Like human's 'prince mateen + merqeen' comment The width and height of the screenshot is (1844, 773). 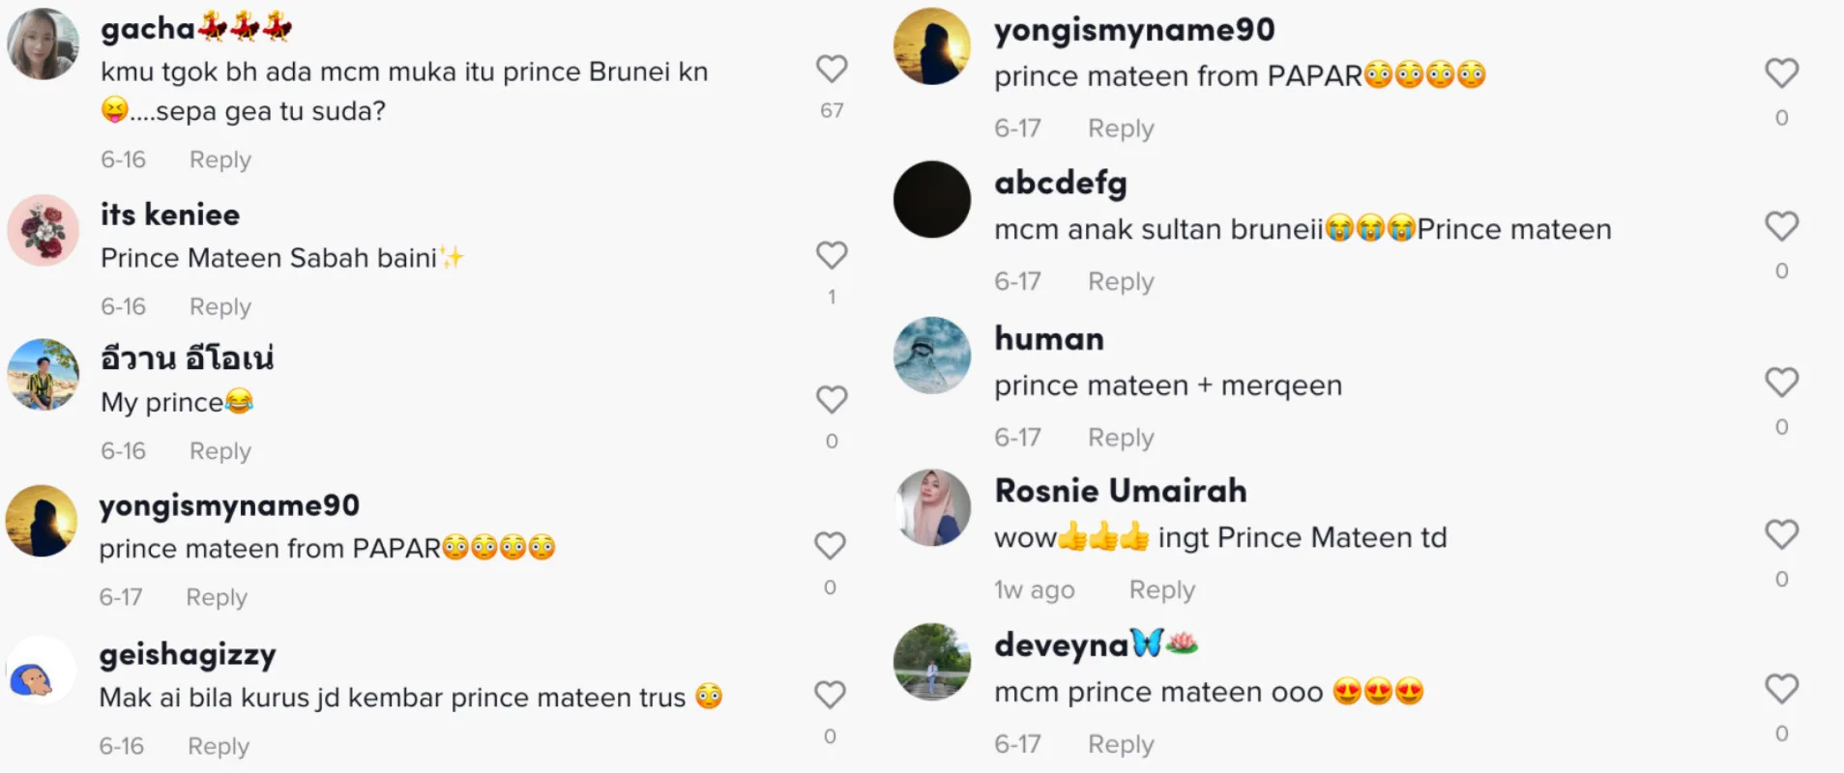tap(1781, 383)
